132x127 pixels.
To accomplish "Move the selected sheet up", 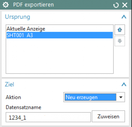I will [x=120, y=30].
